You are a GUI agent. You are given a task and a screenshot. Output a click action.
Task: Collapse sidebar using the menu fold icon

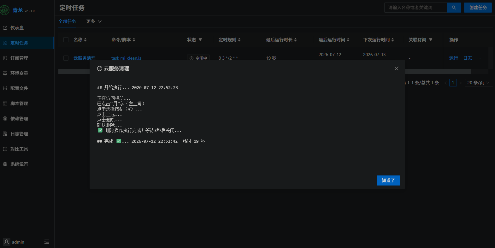point(47,242)
